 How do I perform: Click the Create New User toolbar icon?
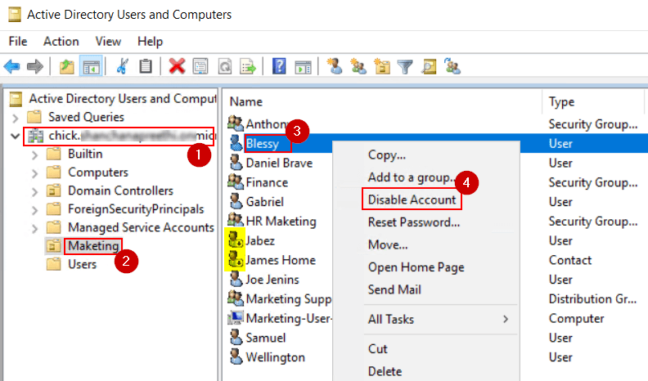pyautogui.click(x=333, y=67)
